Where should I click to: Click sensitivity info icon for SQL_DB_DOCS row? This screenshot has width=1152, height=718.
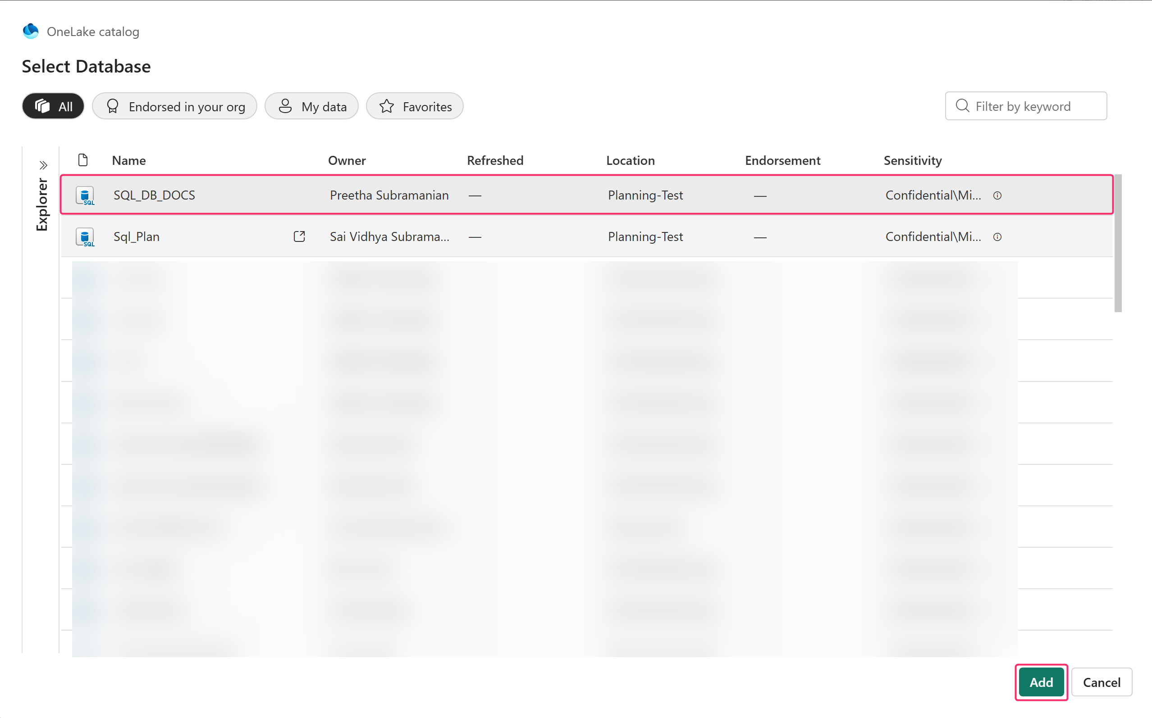coord(997,195)
